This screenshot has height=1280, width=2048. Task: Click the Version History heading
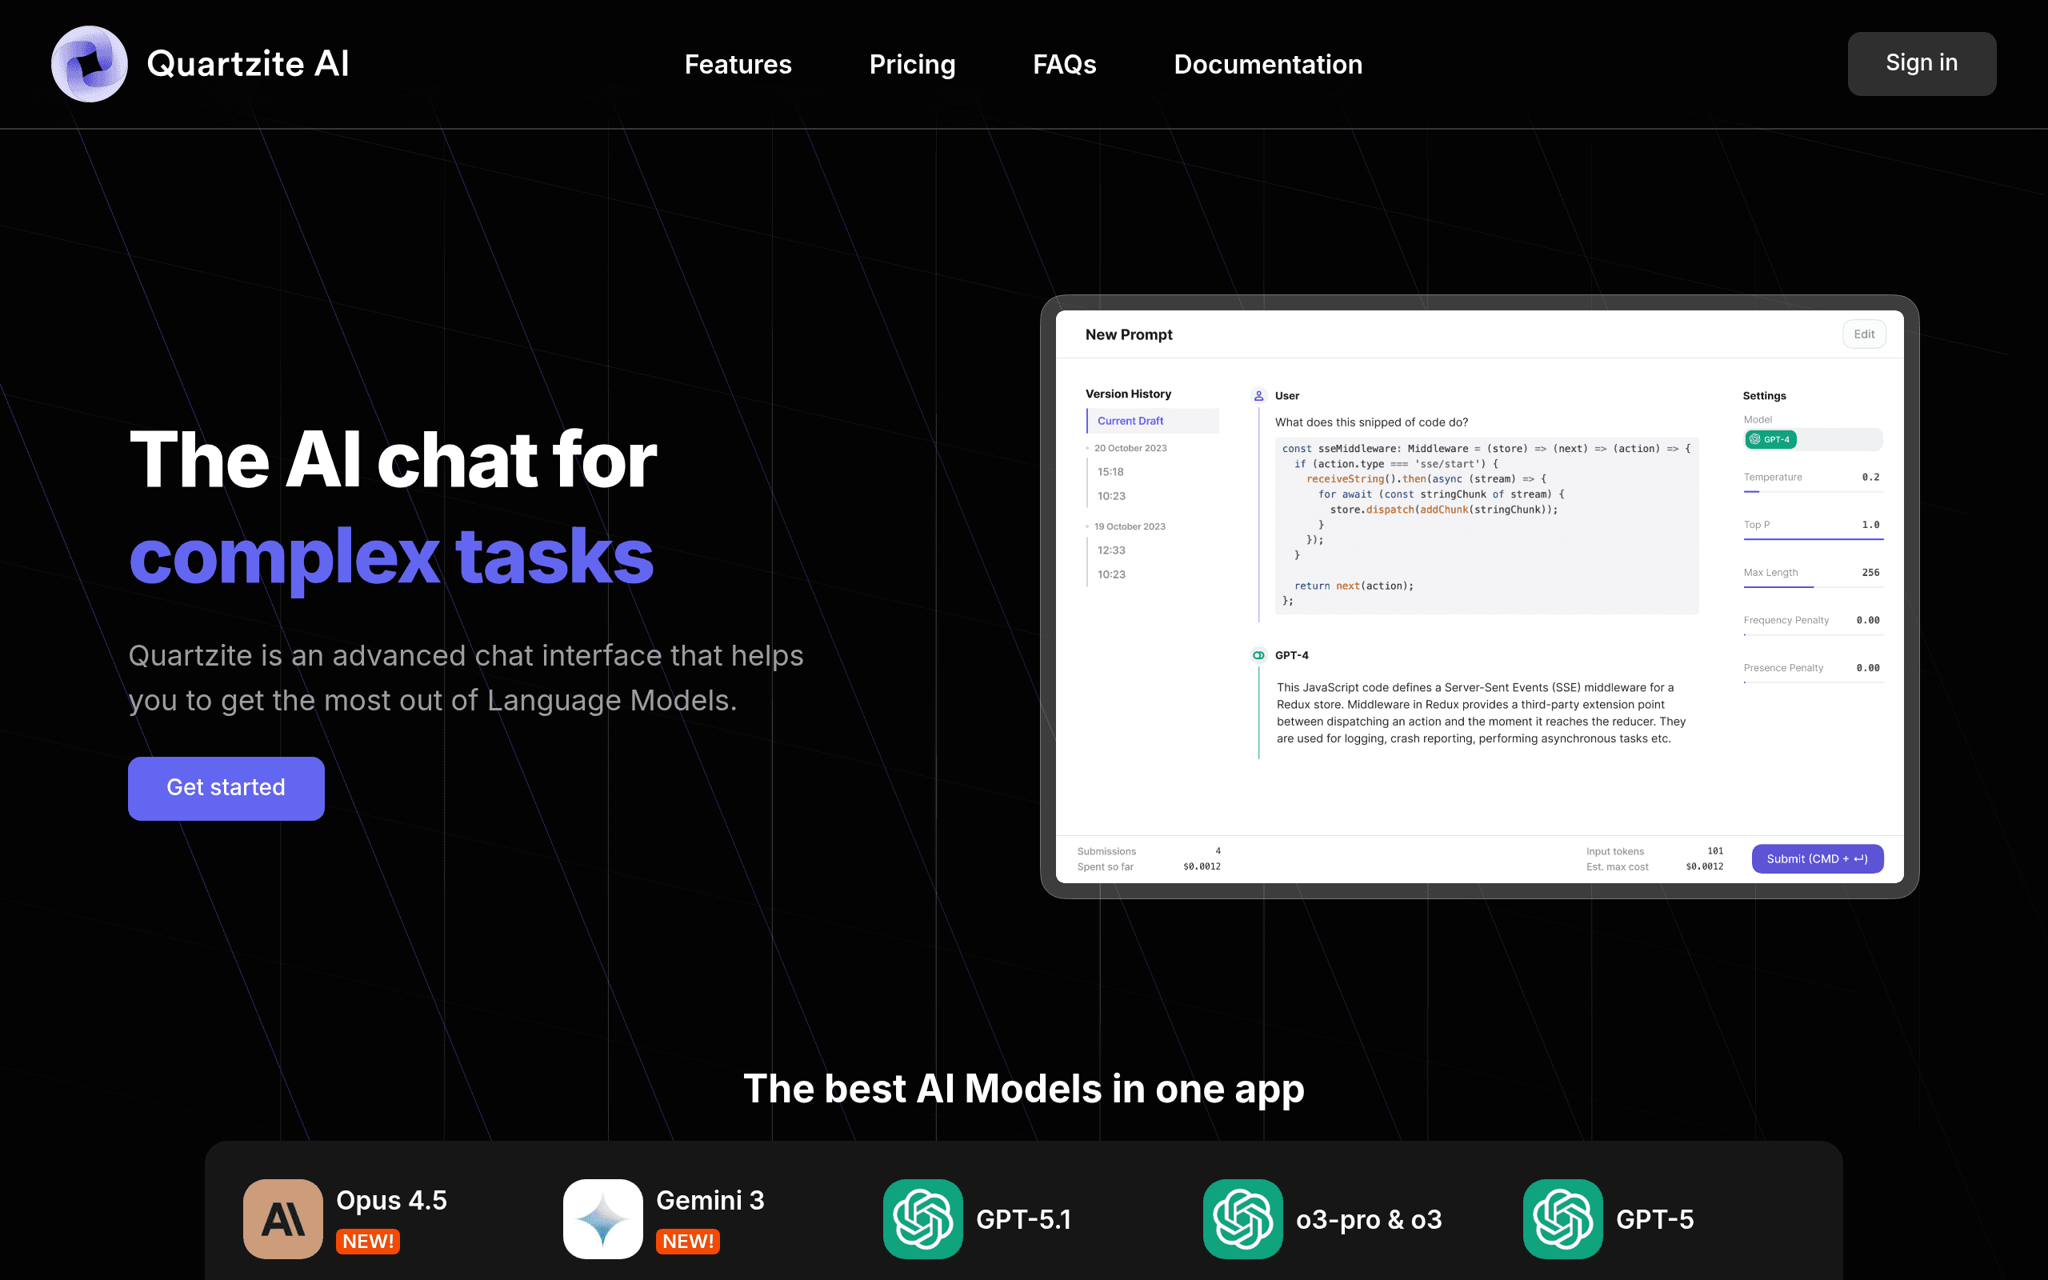1128,394
